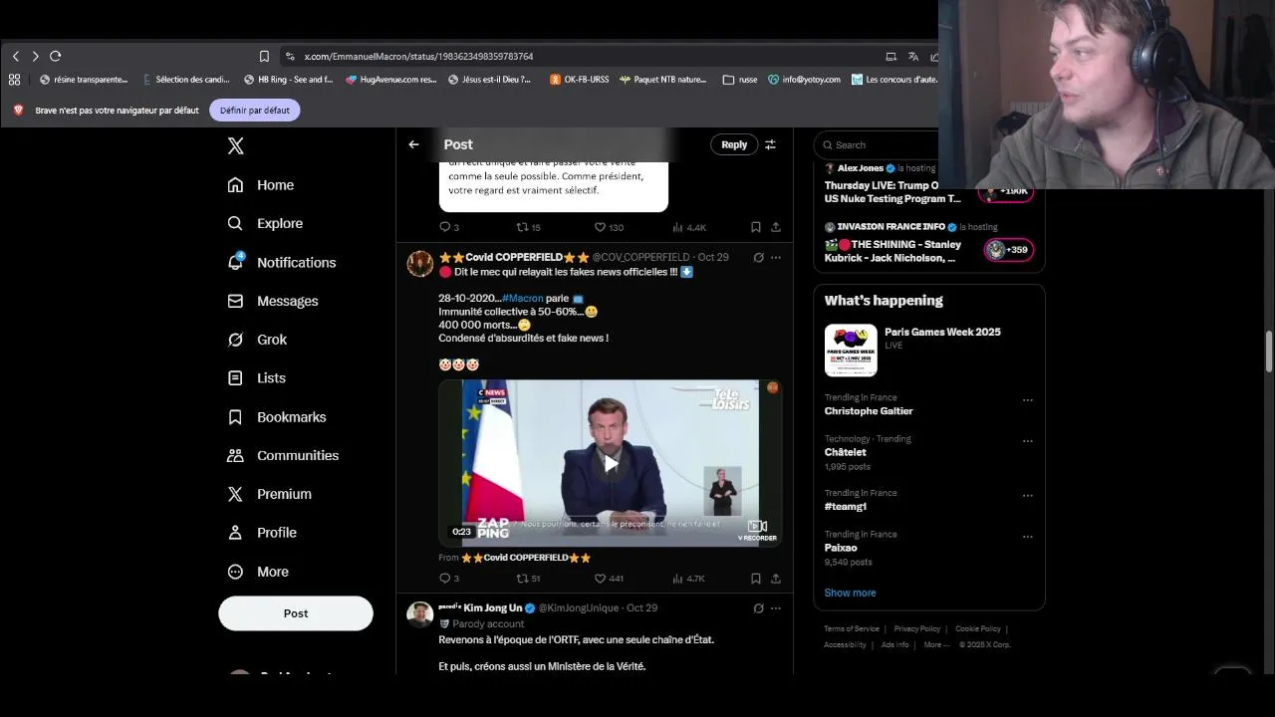Open Explore in sidebar
Viewport: 1275px width, 717px height.
click(x=265, y=224)
